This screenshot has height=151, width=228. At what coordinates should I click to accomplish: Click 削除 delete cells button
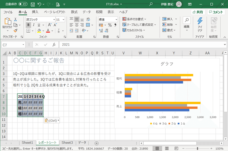(x=168, y=25)
